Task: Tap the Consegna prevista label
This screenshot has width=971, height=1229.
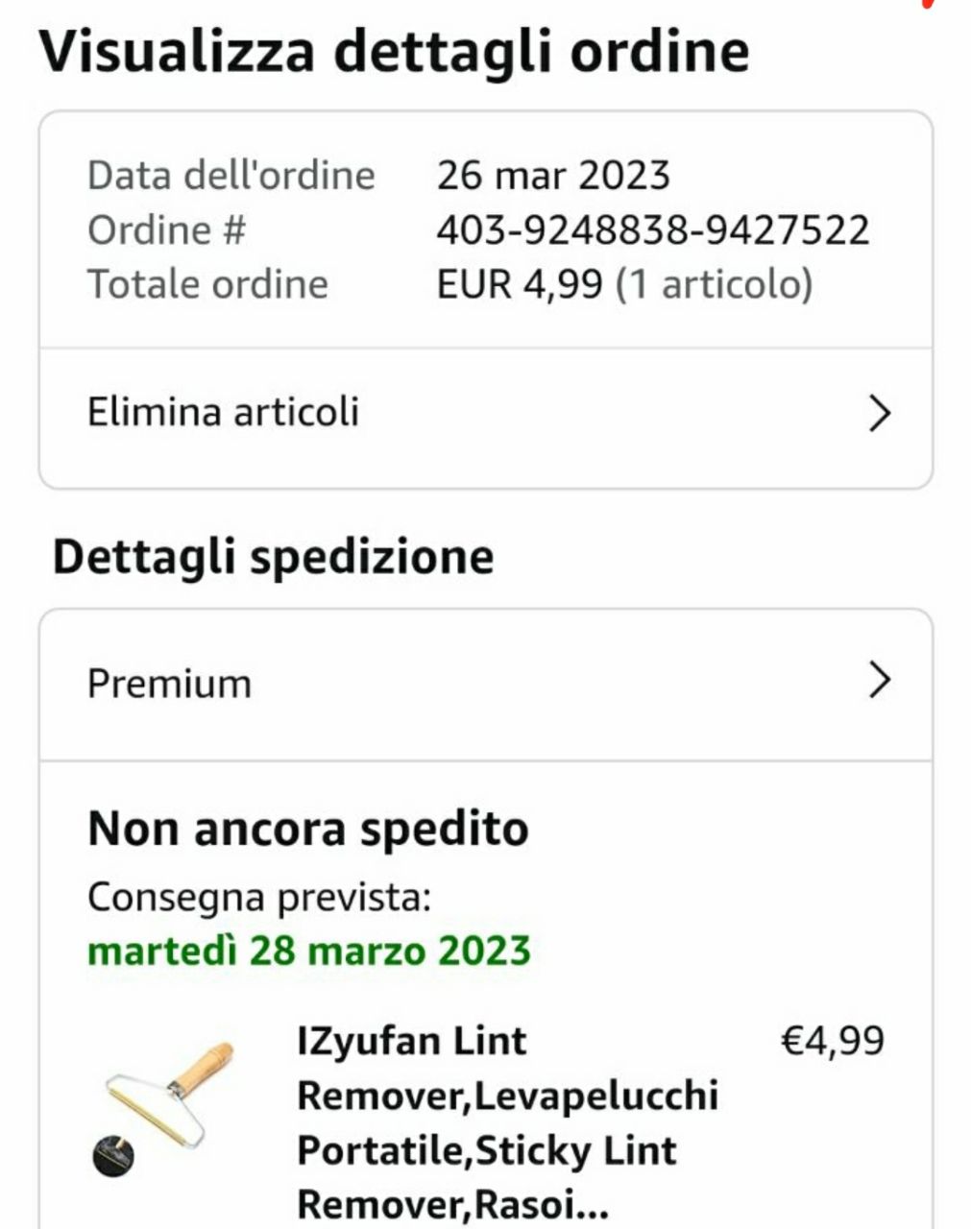Action: click(259, 898)
